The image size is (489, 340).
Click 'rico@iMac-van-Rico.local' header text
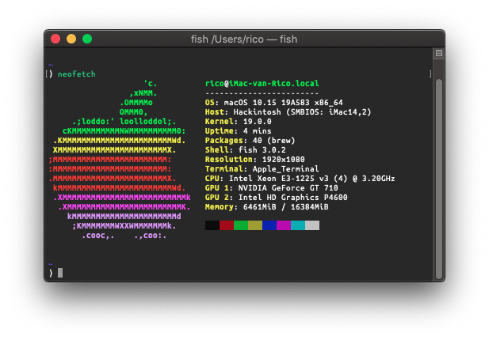point(262,83)
